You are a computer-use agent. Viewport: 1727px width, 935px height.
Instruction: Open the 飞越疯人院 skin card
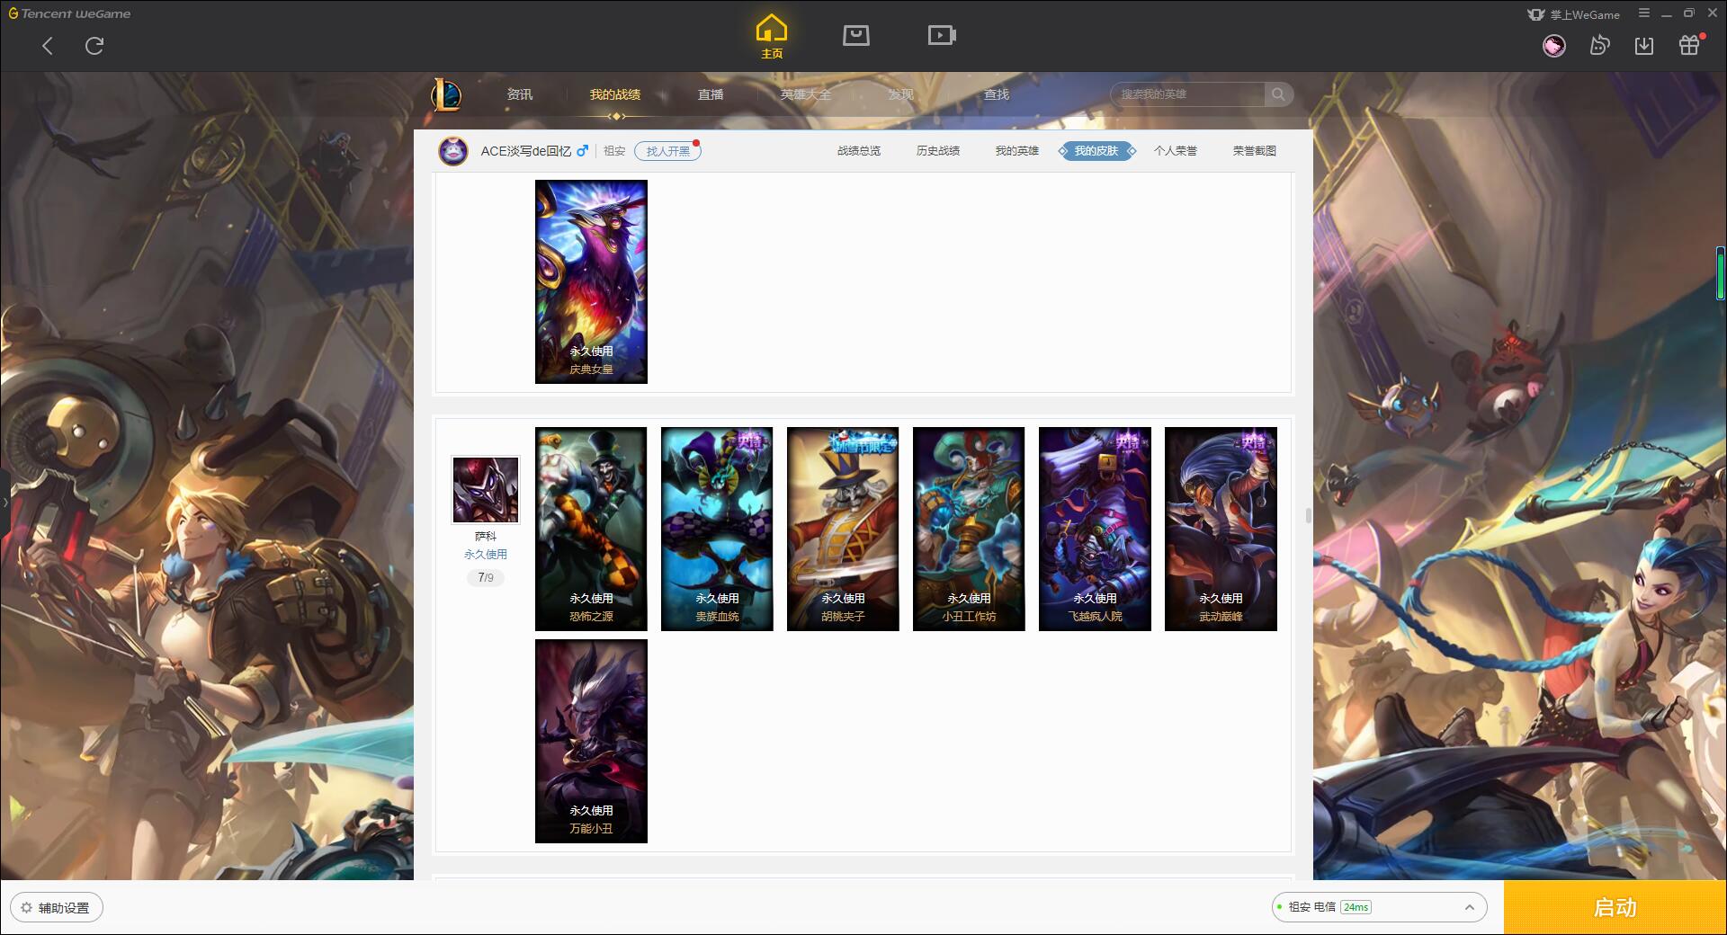pos(1095,529)
